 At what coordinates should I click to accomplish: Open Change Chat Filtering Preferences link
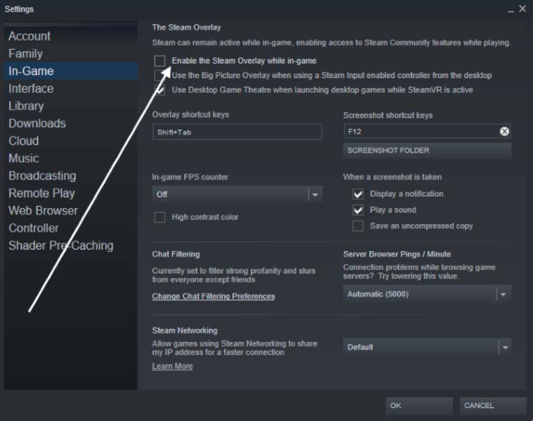pyautogui.click(x=214, y=296)
